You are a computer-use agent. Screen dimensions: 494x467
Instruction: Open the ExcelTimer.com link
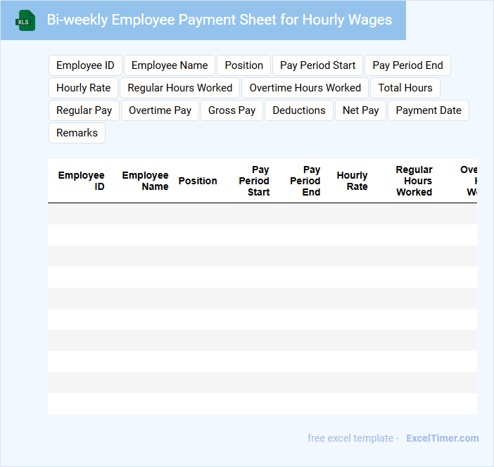pos(443,438)
